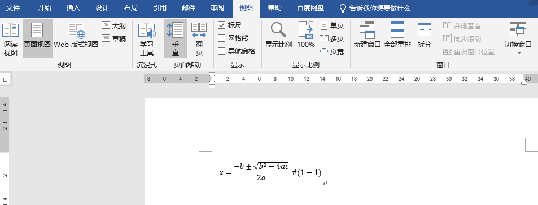The height and width of the screenshot is (205, 538).
Task: Switch to 草稿 draft view
Action: tap(114, 38)
